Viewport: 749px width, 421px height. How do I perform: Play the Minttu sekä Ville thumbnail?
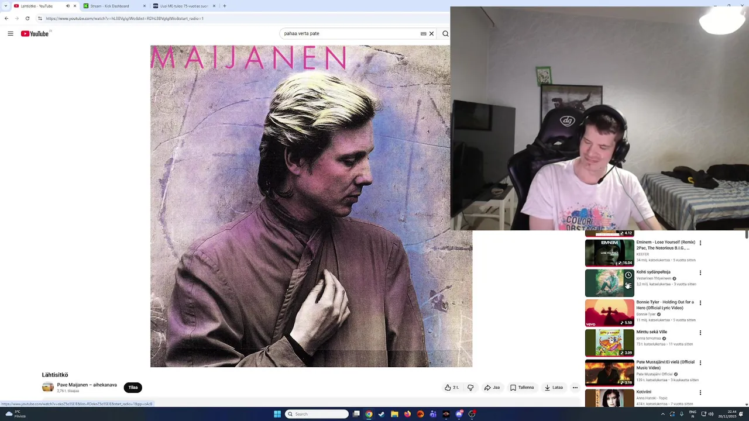[609, 343]
